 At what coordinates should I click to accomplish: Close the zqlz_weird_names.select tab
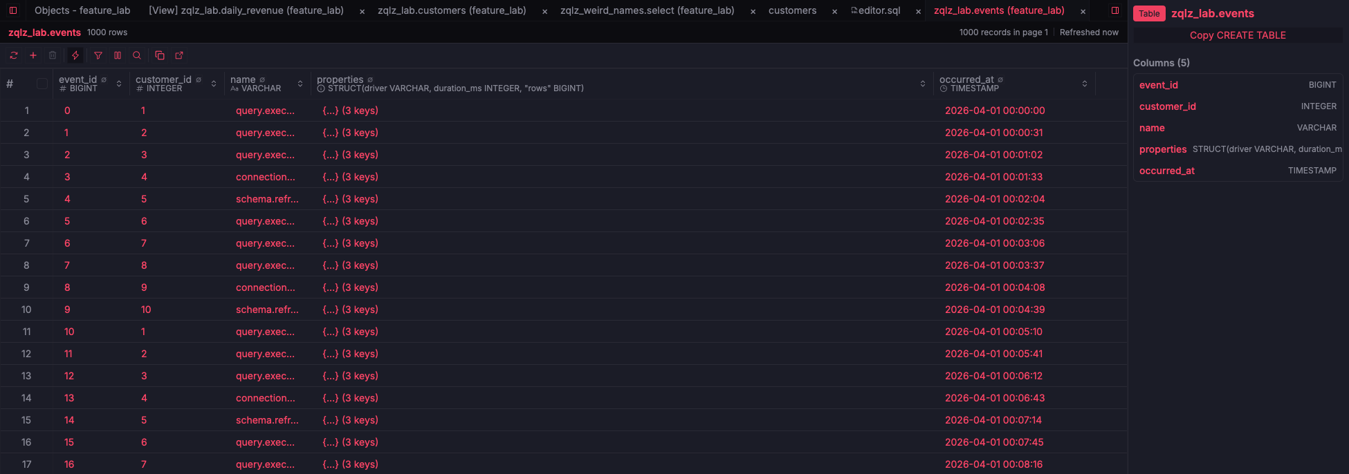[x=753, y=11]
